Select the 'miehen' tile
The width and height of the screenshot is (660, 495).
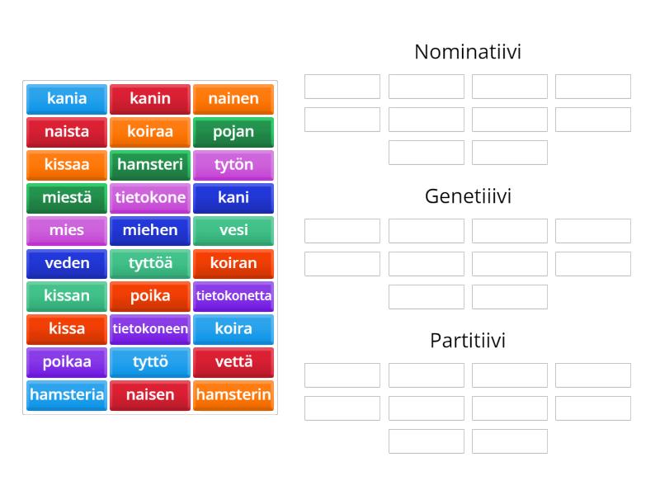(150, 230)
